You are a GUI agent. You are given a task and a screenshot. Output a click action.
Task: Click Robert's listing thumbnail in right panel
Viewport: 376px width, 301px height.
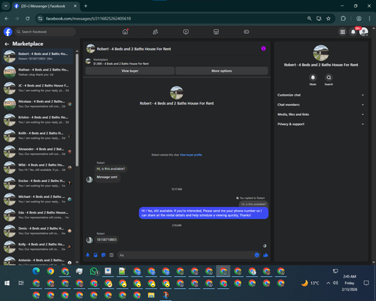(321, 53)
